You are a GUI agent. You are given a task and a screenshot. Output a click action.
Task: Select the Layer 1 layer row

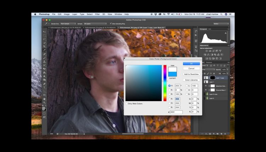click(215, 82)
